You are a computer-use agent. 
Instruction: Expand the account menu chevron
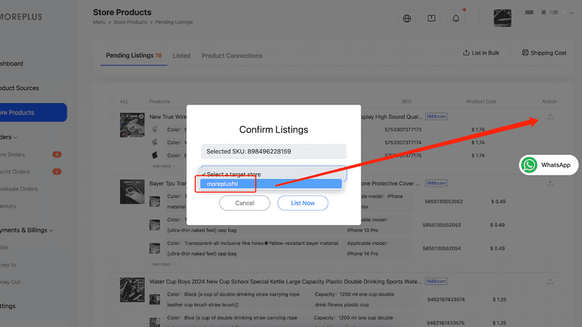click(x=571, y=13)
